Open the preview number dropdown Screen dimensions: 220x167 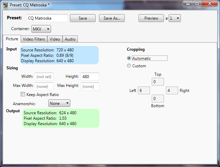click(x=175, y=18)
